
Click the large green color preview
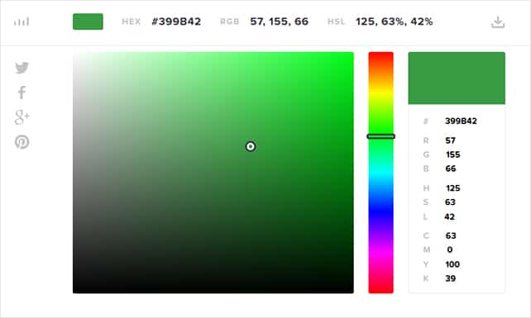(x=457, y=78)
